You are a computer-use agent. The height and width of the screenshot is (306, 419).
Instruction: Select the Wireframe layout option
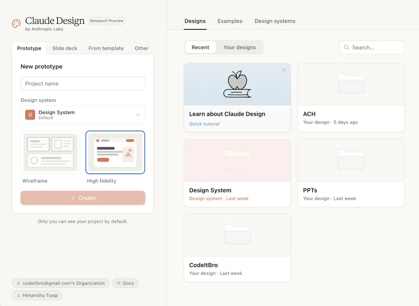50,152
